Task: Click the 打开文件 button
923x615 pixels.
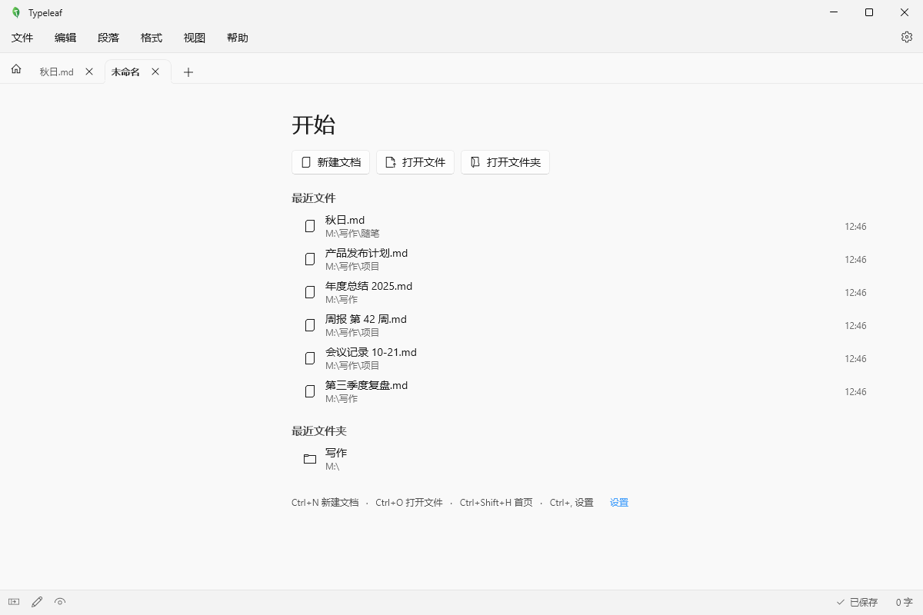Action: tap(415, 162)
